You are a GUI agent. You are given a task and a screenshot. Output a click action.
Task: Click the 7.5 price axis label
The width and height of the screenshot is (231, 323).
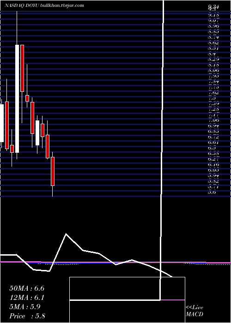click(212, 98)
